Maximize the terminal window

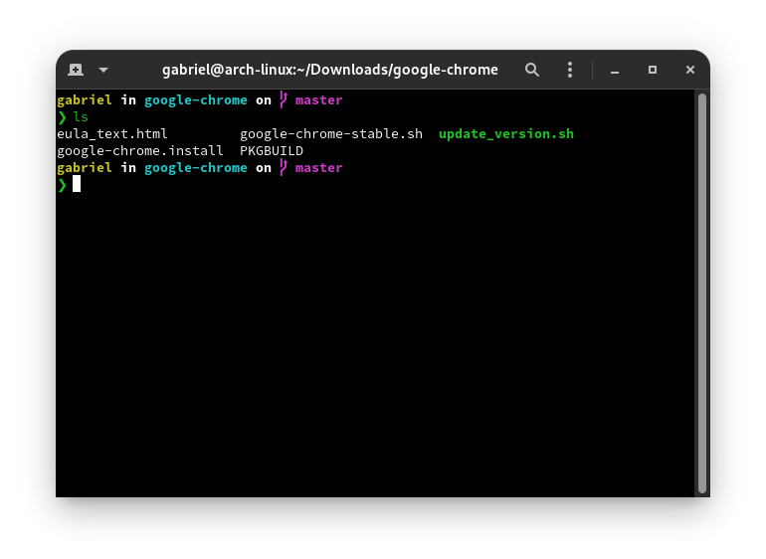click(x=653, y=70)
